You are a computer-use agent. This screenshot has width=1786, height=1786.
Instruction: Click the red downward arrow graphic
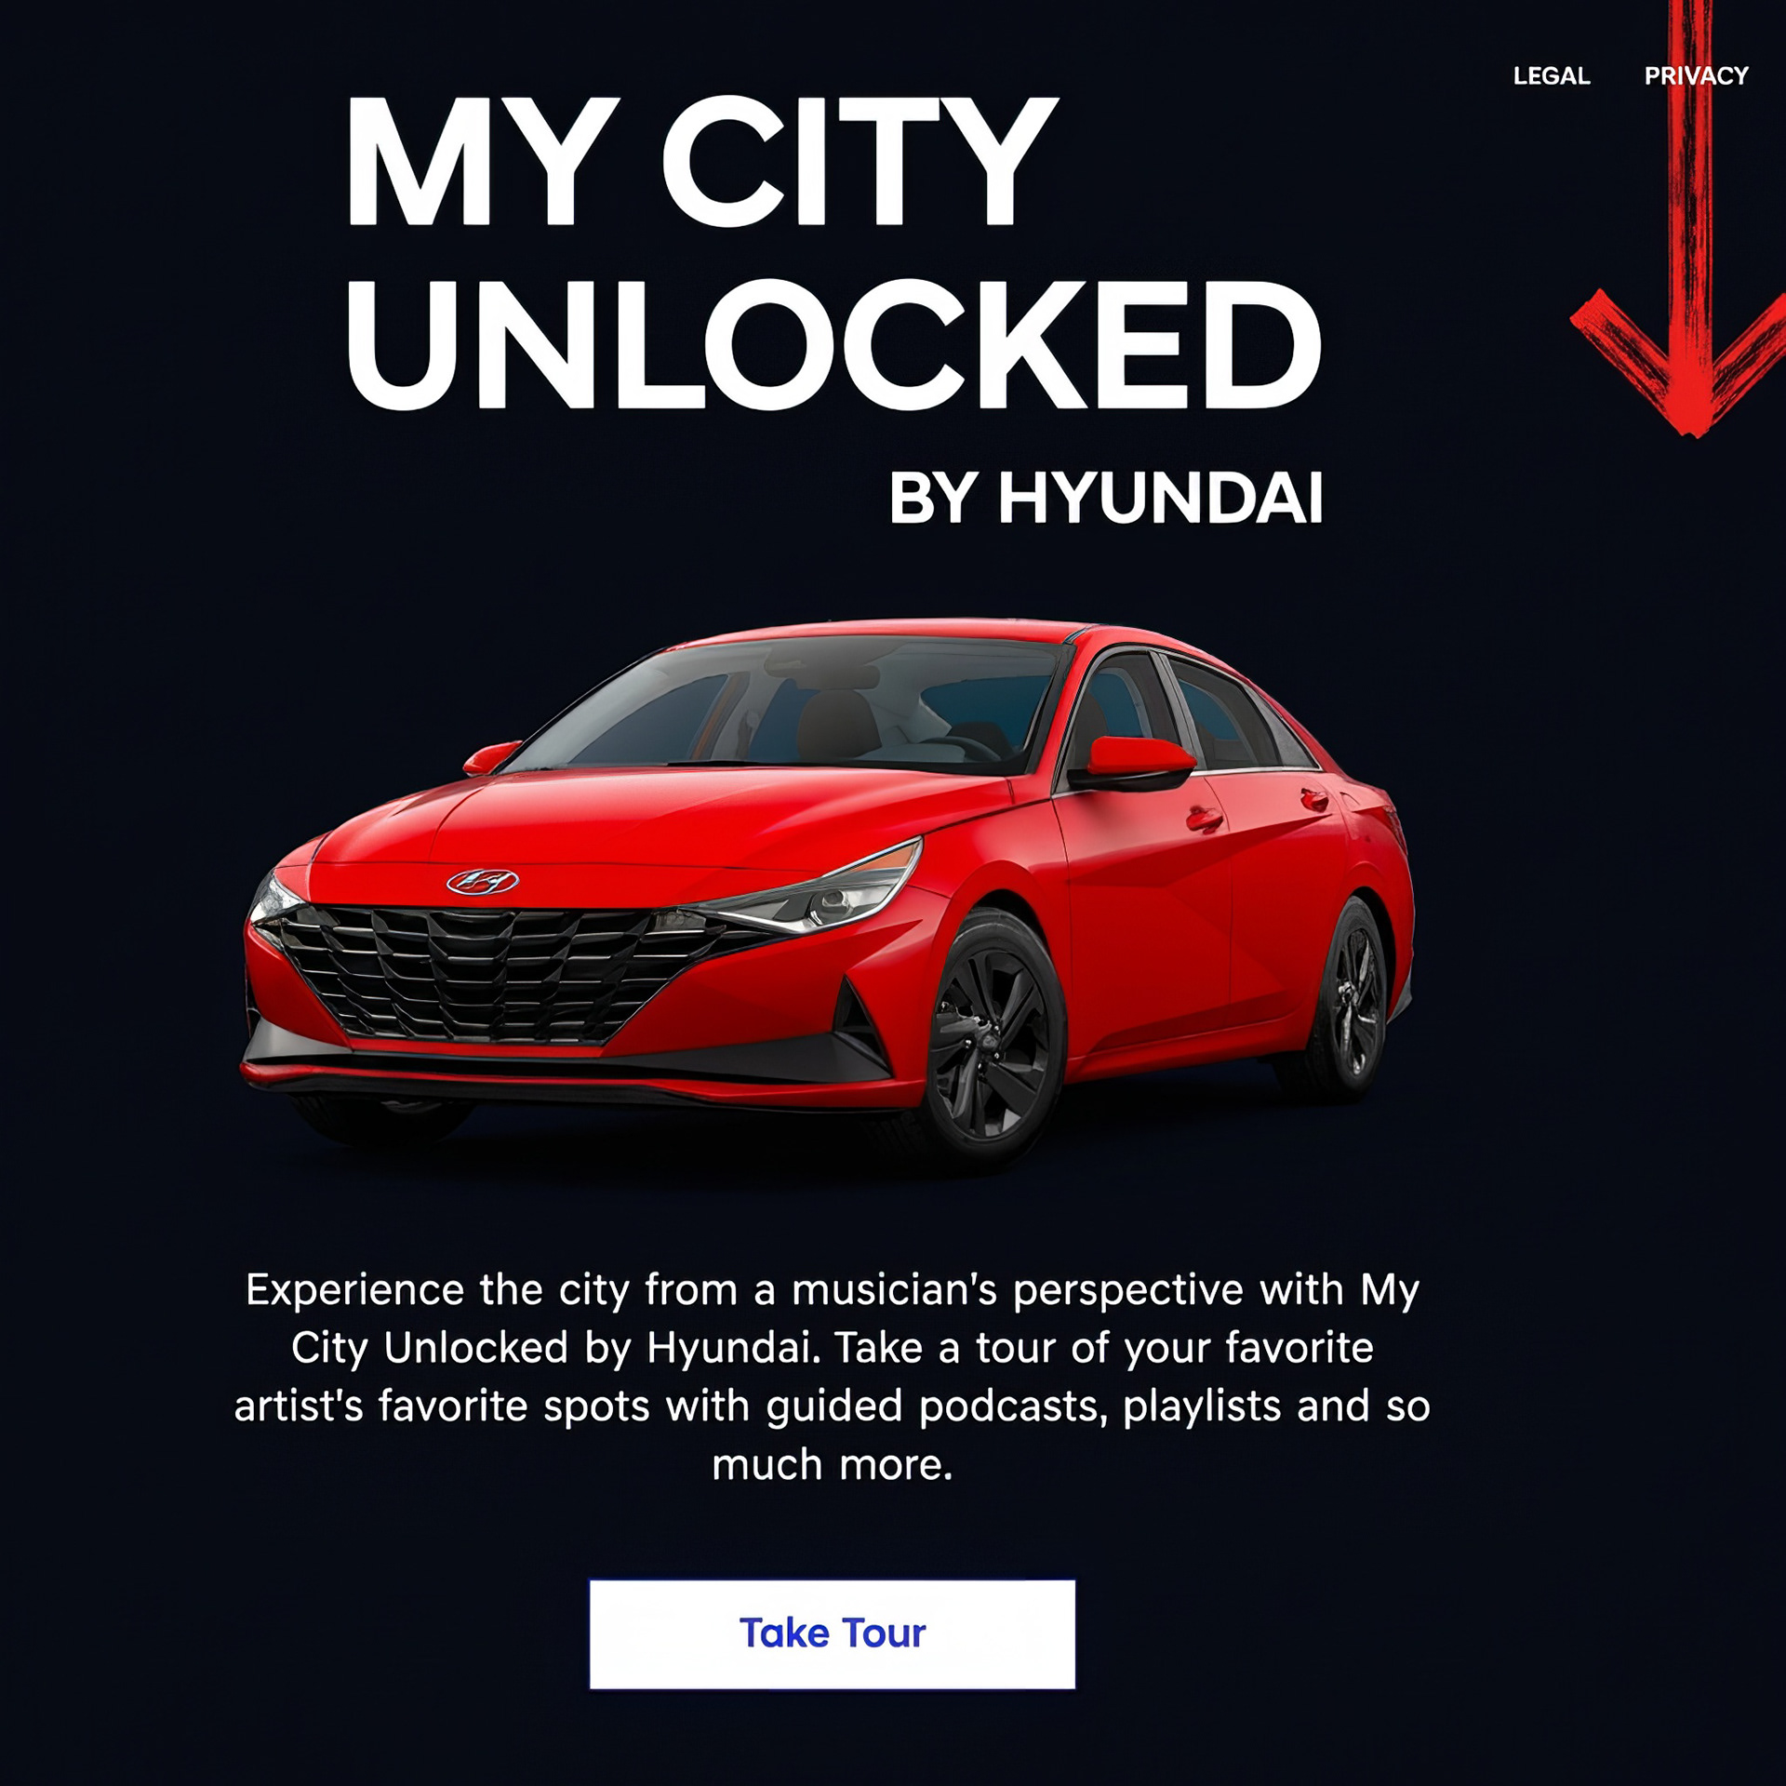pyautogui.click(x=1684, y=223)
